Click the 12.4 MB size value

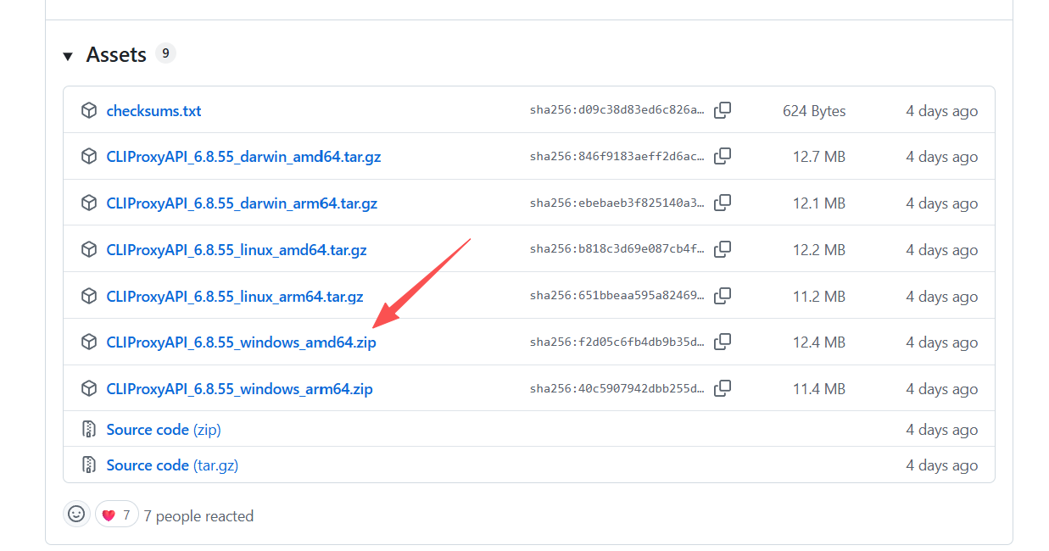tap(819, 342)
